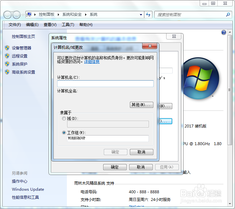Click the search magnifier icon

(x=228, y=15)
